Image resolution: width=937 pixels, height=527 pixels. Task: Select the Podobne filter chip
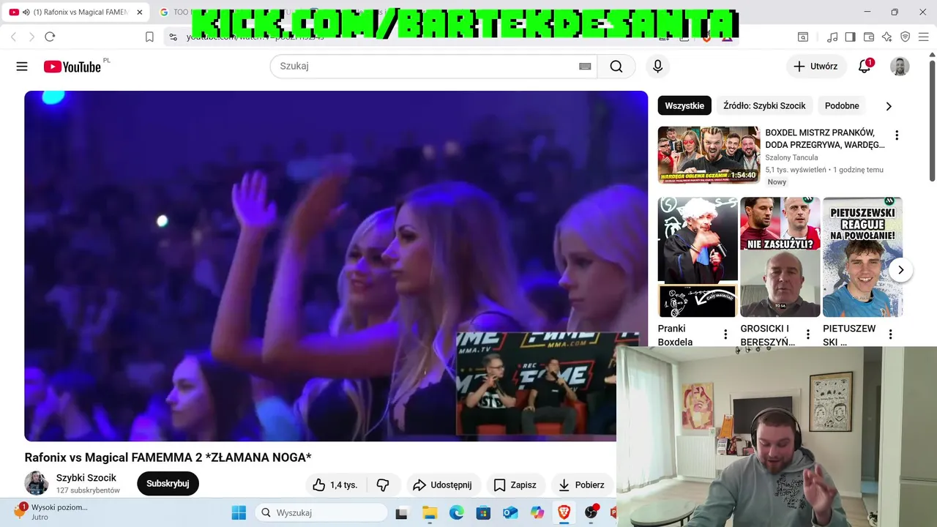[x=842, y=105]
